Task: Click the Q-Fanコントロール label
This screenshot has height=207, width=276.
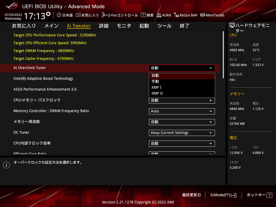Action: [x=123, y=15]
